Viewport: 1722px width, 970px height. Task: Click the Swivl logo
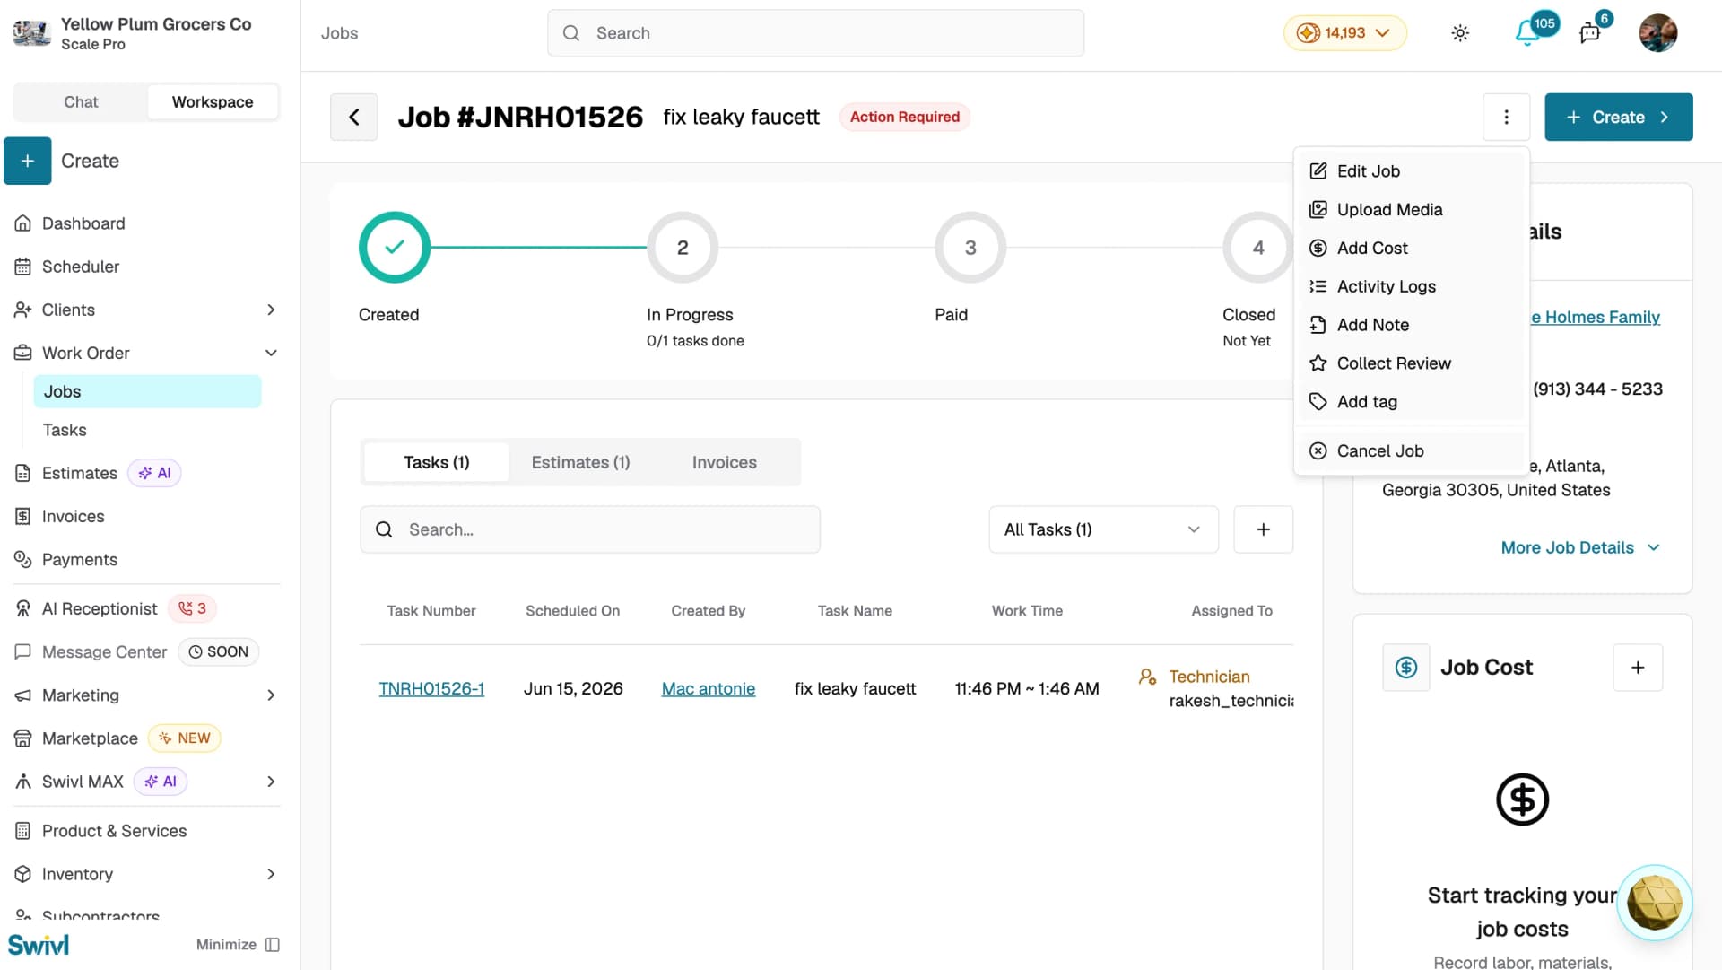point(39,945)
